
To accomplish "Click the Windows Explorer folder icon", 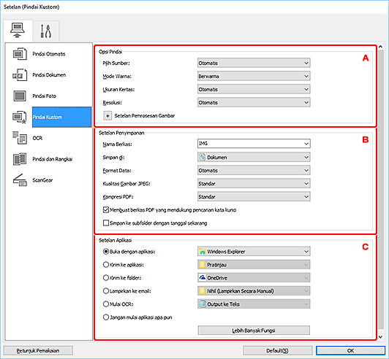I will click(203, 252).
